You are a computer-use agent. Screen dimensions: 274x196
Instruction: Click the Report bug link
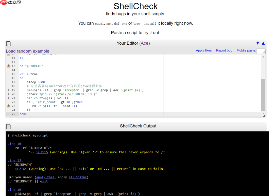(224, 50)
